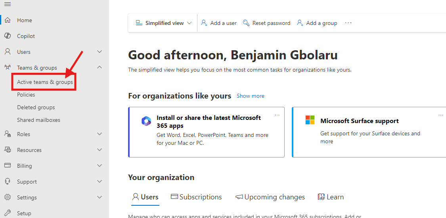Collapse the Teams & groups section
Viewport: 446px width, 218px height.
[100, 68]
